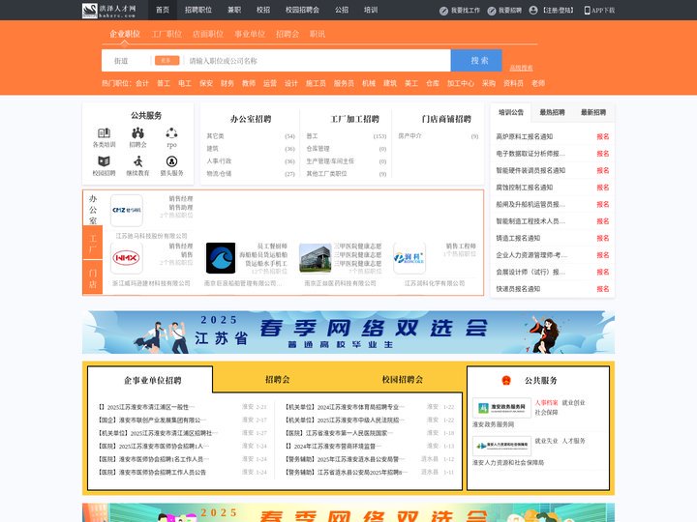
Task: Select the 职讯 search tab
Action: click(318, 34)
